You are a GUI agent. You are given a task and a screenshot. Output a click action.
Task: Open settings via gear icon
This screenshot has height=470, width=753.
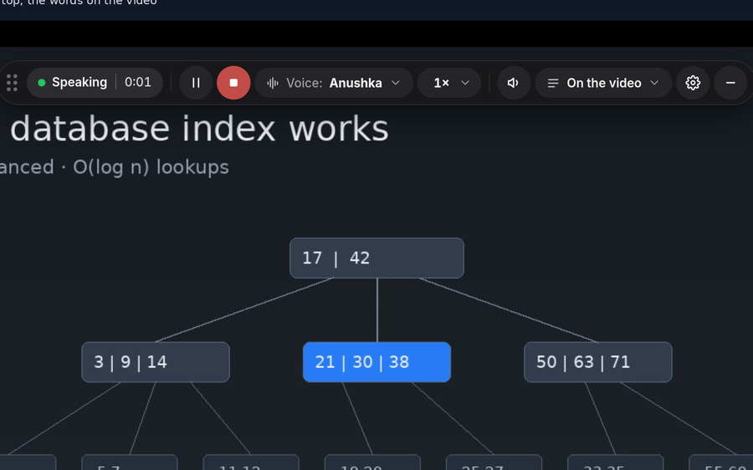coord(693,83)
